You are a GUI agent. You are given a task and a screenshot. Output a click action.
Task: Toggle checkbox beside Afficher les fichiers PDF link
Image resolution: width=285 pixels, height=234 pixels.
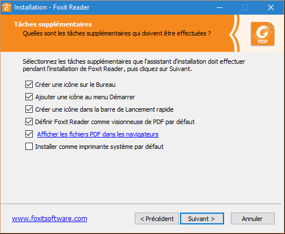(x=29, y=134)
